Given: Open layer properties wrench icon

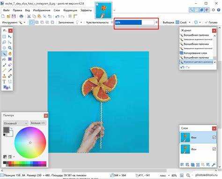Looking at the screenshot, I should tap(214, 164).
